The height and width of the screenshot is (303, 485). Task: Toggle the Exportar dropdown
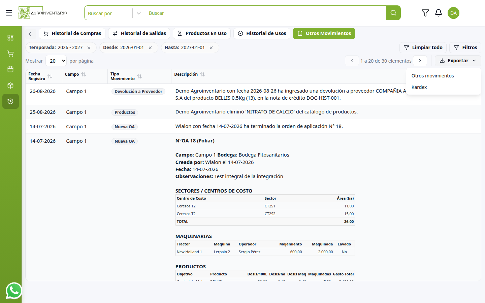click(x=458, y=61)
